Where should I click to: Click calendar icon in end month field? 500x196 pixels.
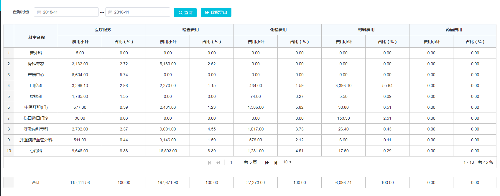tap(110, 12)
